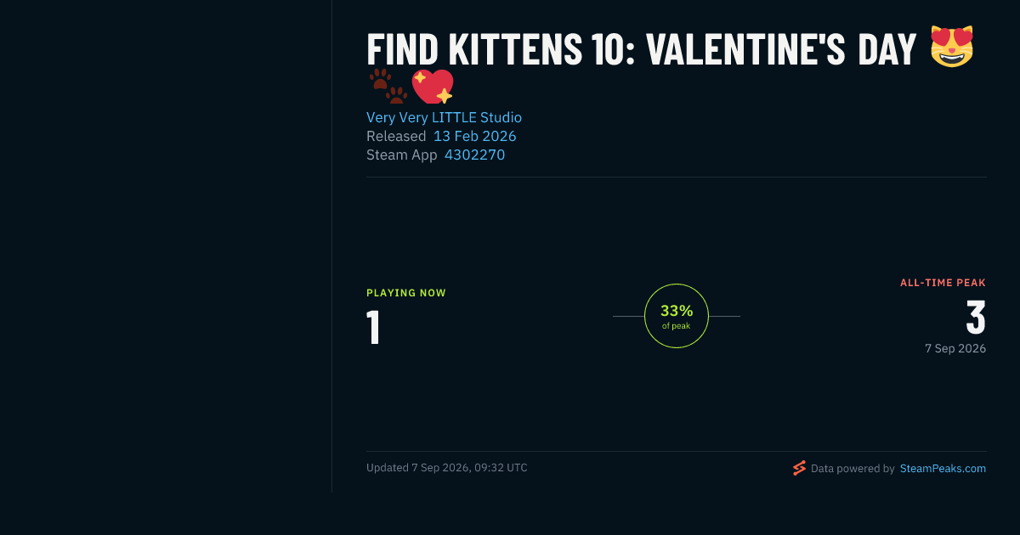Click the current player count 1
The height and width of the screenshot is (535, 1020).
click(373, 328)
